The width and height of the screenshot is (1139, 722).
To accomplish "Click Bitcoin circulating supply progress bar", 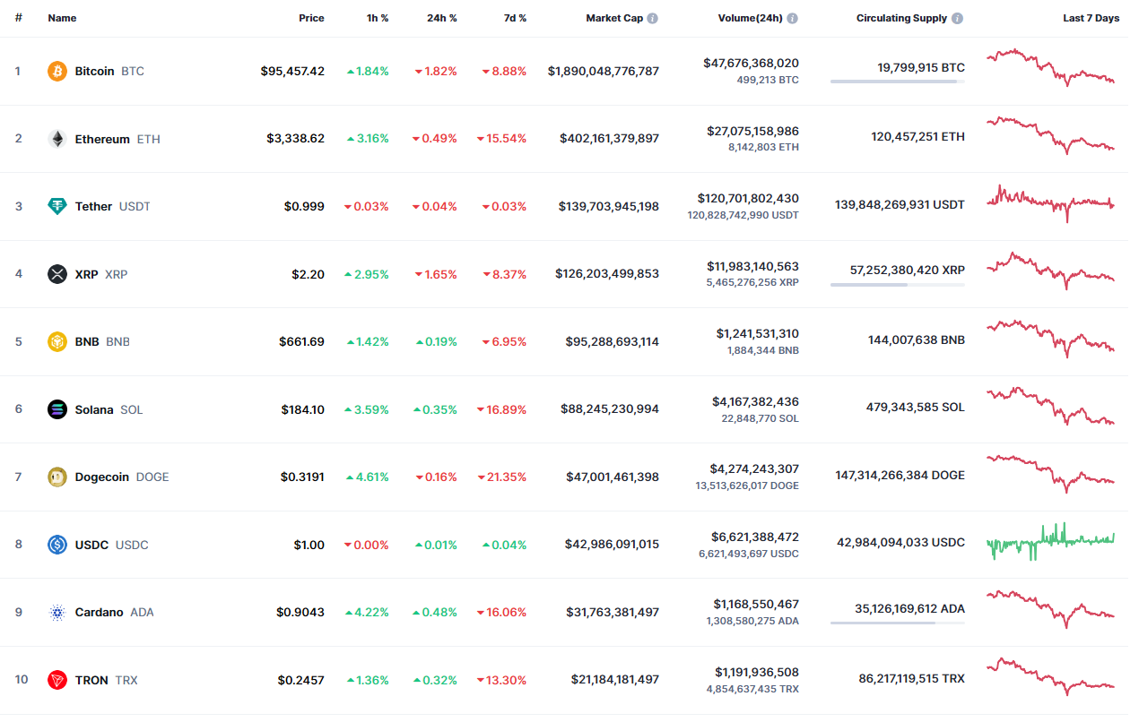I will [x=898, y=82].
